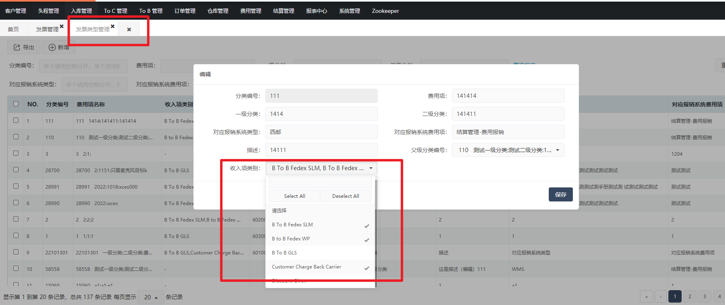Check the checkbox for row NO. 8
725x305 pixels.
tap(16, 235)
